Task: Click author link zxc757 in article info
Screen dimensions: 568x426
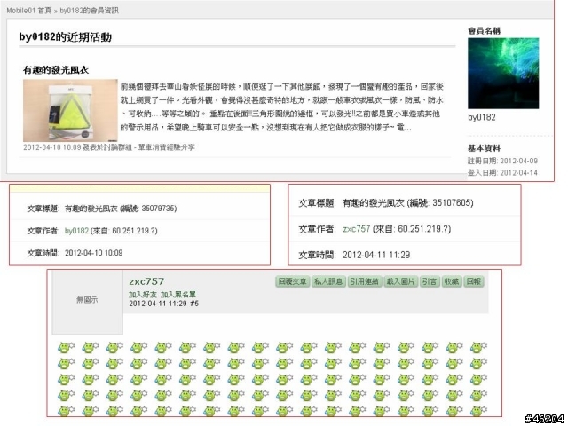Action: coord(357,229)
